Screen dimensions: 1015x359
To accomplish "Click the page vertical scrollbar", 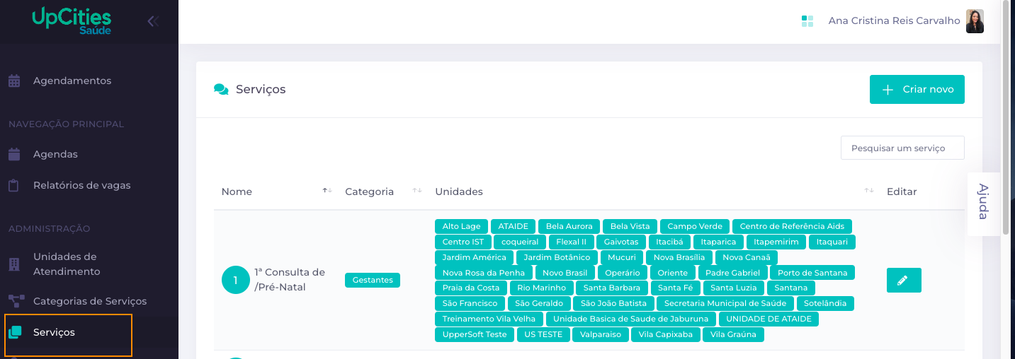I will (x=1007, y=117).
